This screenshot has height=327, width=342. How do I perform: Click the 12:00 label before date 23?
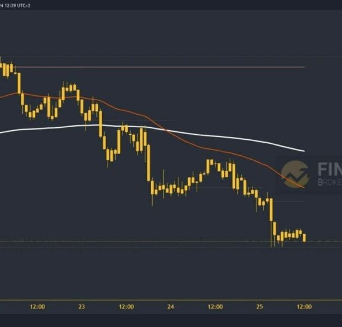(37, 306)
